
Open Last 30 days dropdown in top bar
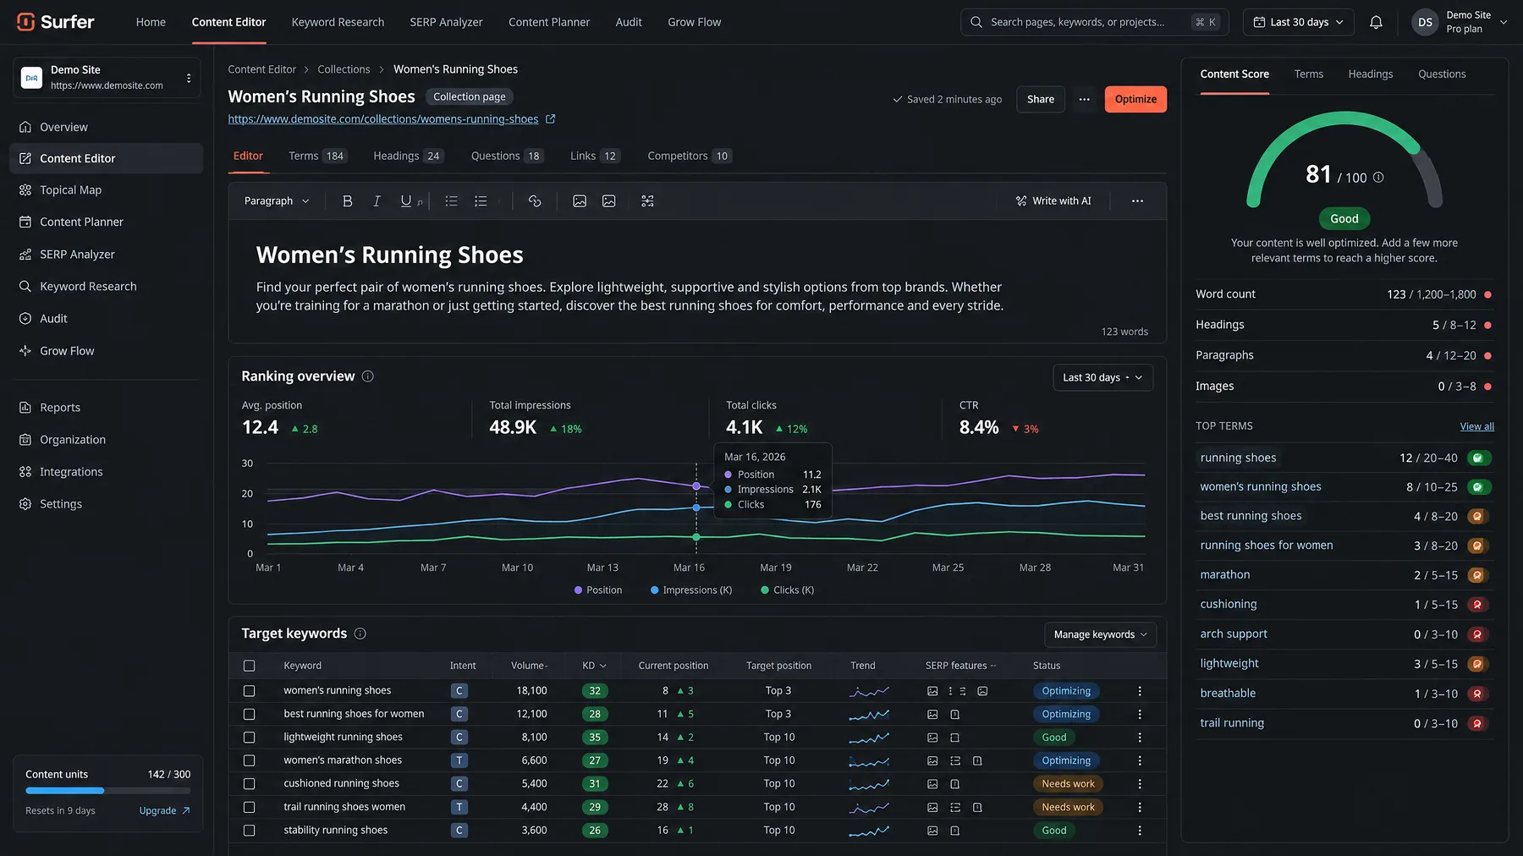[x=1298, y=22]
